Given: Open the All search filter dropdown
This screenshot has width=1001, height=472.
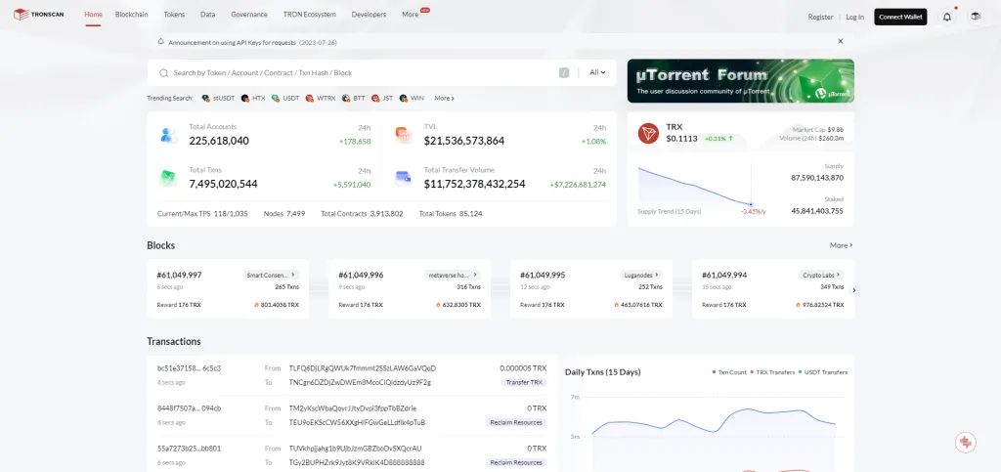Looking at the screenshot, I should pos(597,72).
